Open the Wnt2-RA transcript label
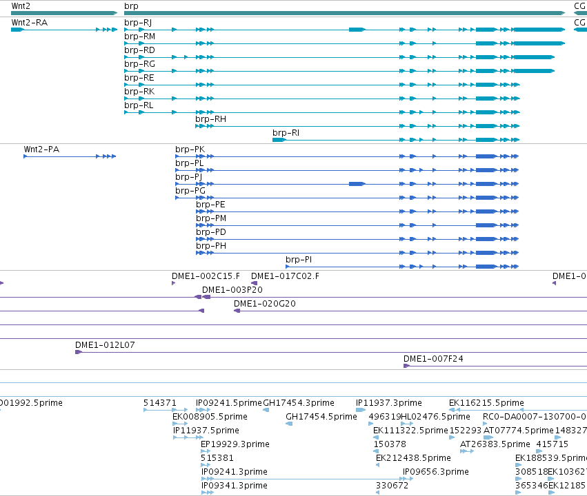 tap(30, 23)
